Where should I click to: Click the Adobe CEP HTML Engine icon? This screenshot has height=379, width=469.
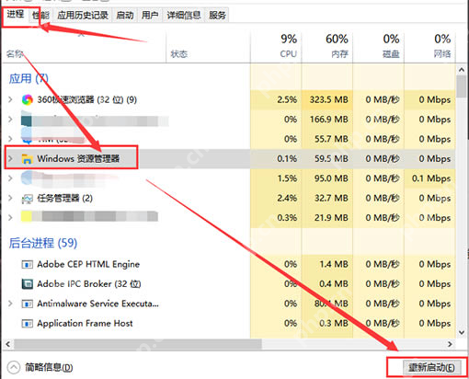pyautogui.click(x=27, y=264)
